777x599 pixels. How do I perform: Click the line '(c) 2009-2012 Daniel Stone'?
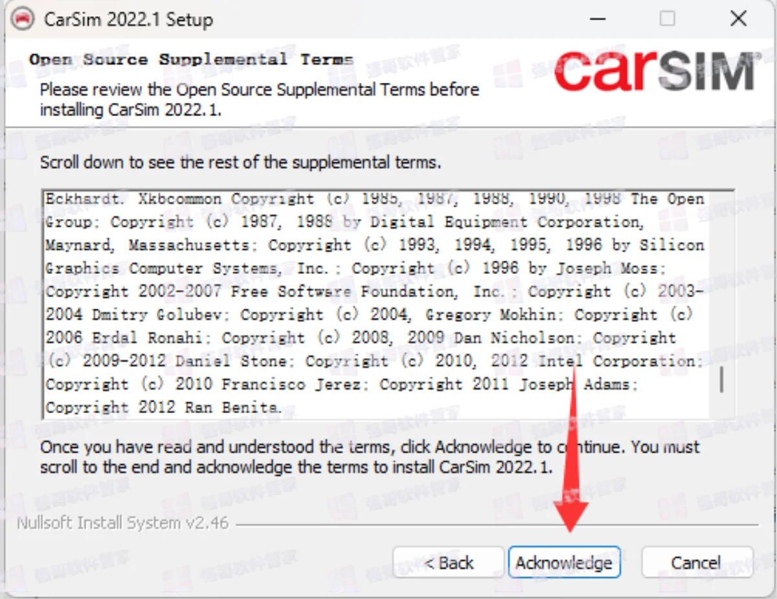374,361
